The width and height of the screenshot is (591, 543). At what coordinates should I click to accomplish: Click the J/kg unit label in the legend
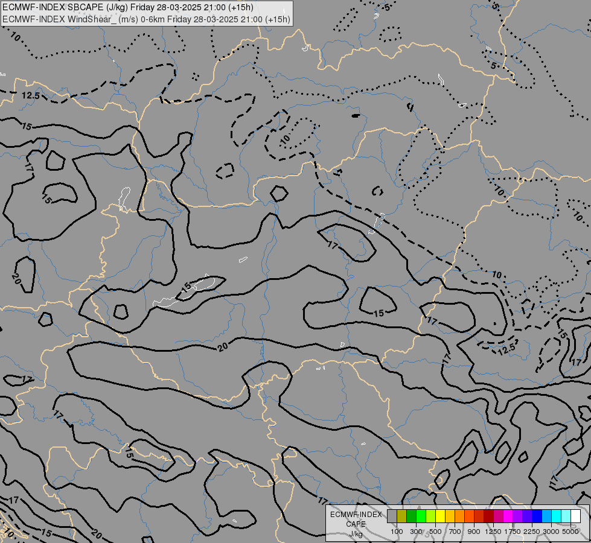[356, 535]
